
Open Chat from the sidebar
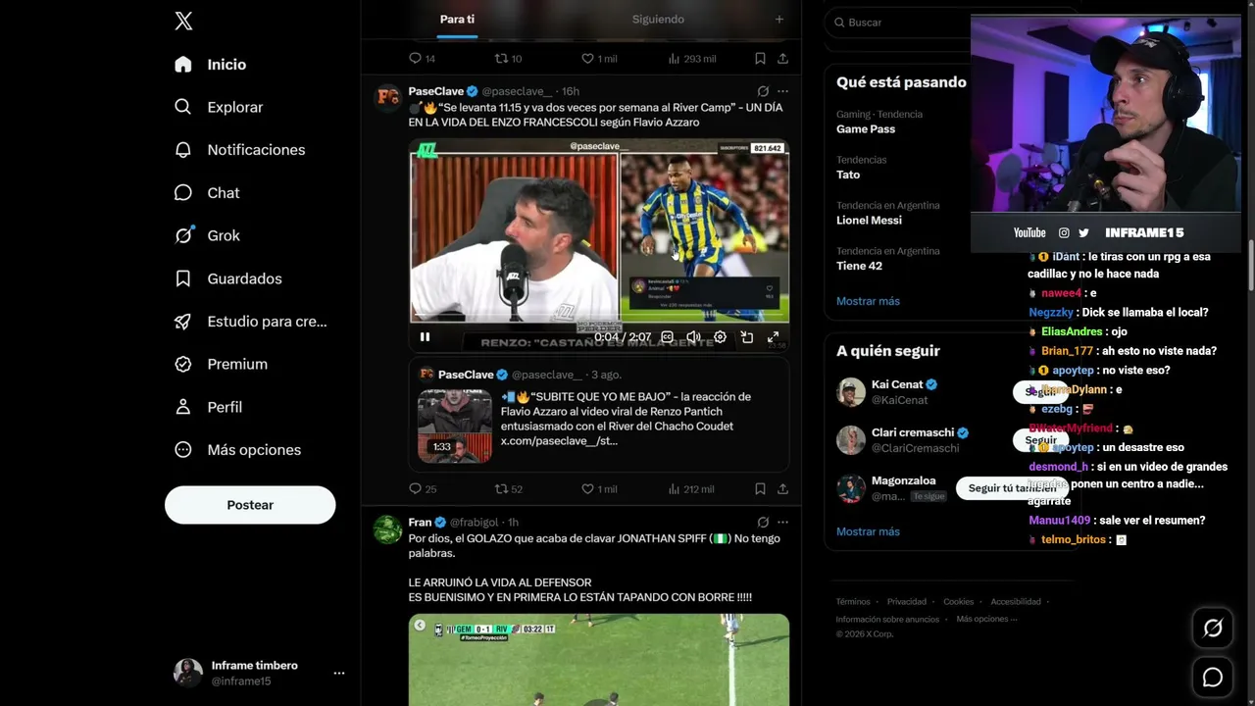[206, 193]
